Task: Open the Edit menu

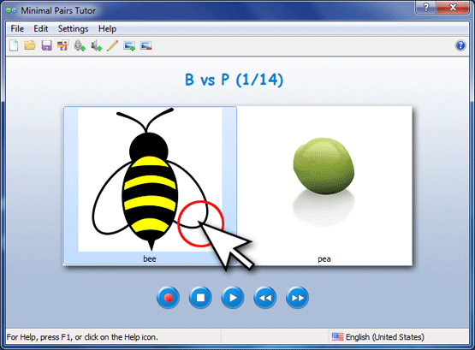Action: (x=41, y=29)
